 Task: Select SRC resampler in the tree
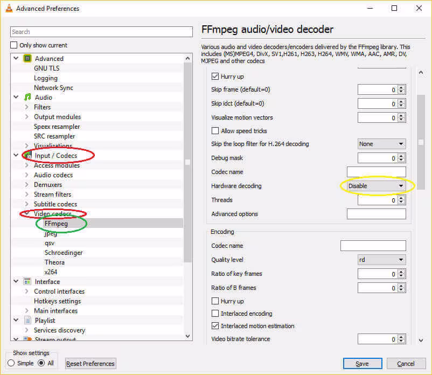point(54,136)
